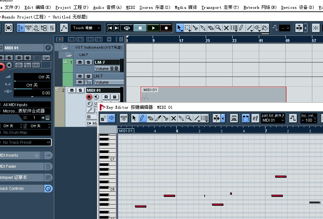This screenshot has width=323, height=219.
Task: Toggle Acoustic Feedback speaker in Key Editor
Action: click(111, 118)
